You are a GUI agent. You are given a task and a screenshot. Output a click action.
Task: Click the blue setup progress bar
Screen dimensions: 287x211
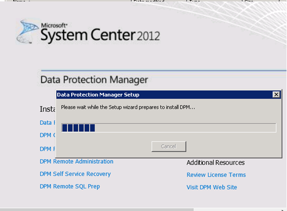(x=169, y=128)
